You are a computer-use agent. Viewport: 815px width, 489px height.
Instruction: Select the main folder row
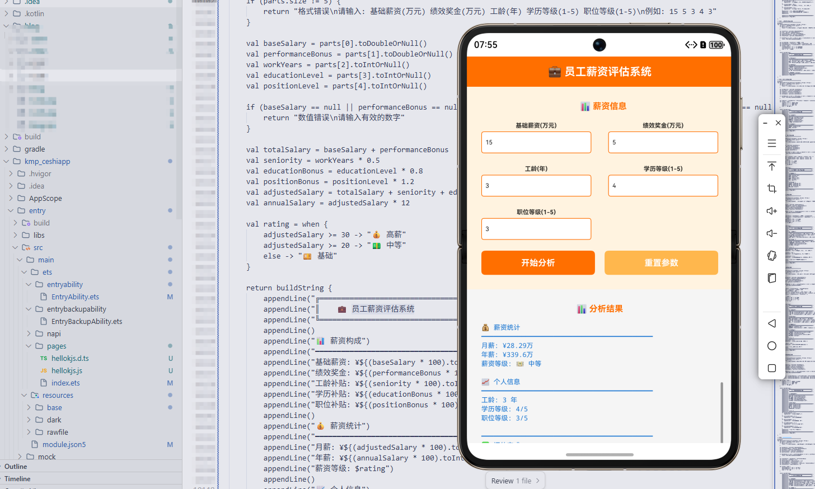tap(91, 260)
